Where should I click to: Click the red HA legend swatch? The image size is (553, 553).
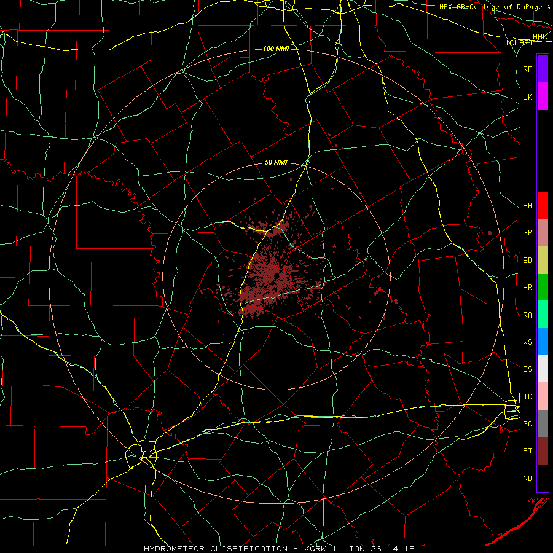pyautogui.click(x=543, y=205)
